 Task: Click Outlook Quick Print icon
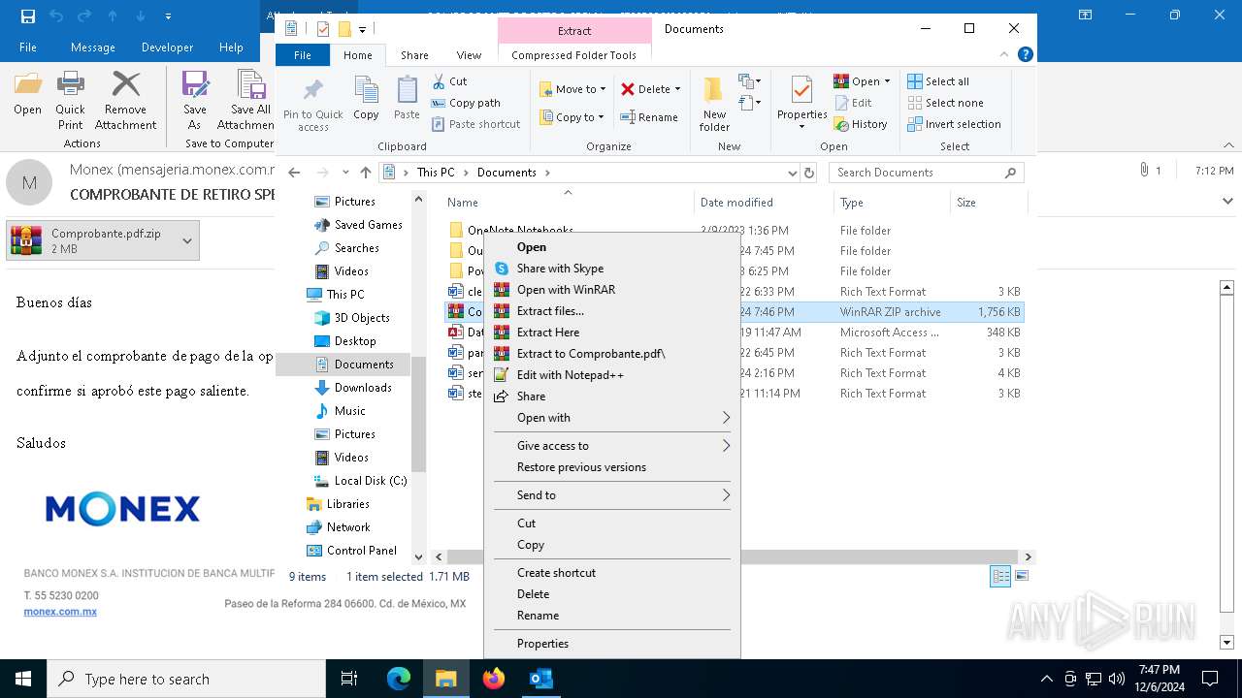pyautogui.click(x=70, y=100)
